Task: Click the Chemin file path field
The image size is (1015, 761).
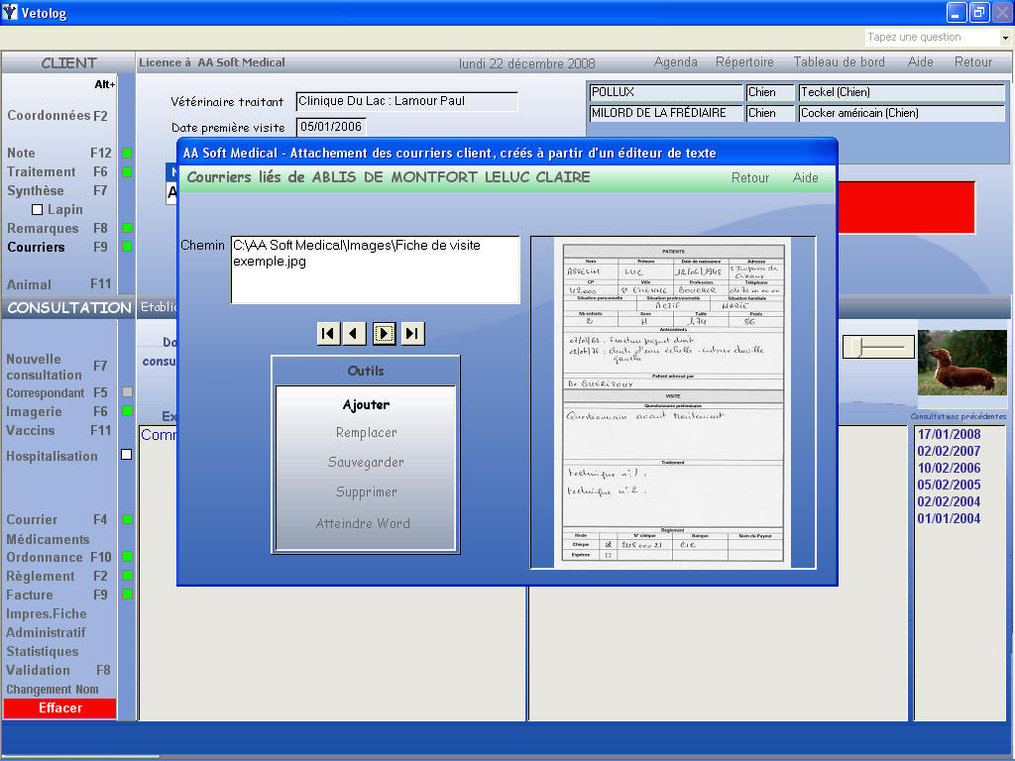Action: (x=376, y=270)
